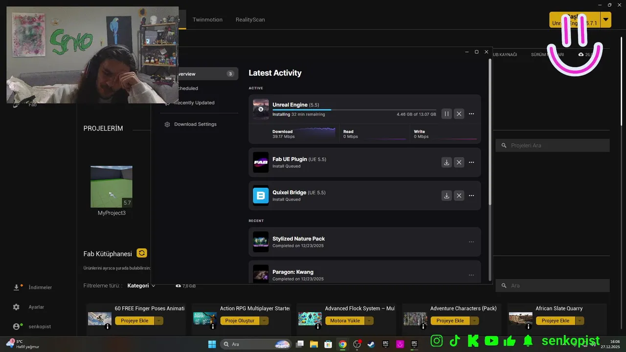
Task: Click Projeye Ekle for African Slate Quarry
Action: coord(555,321)
